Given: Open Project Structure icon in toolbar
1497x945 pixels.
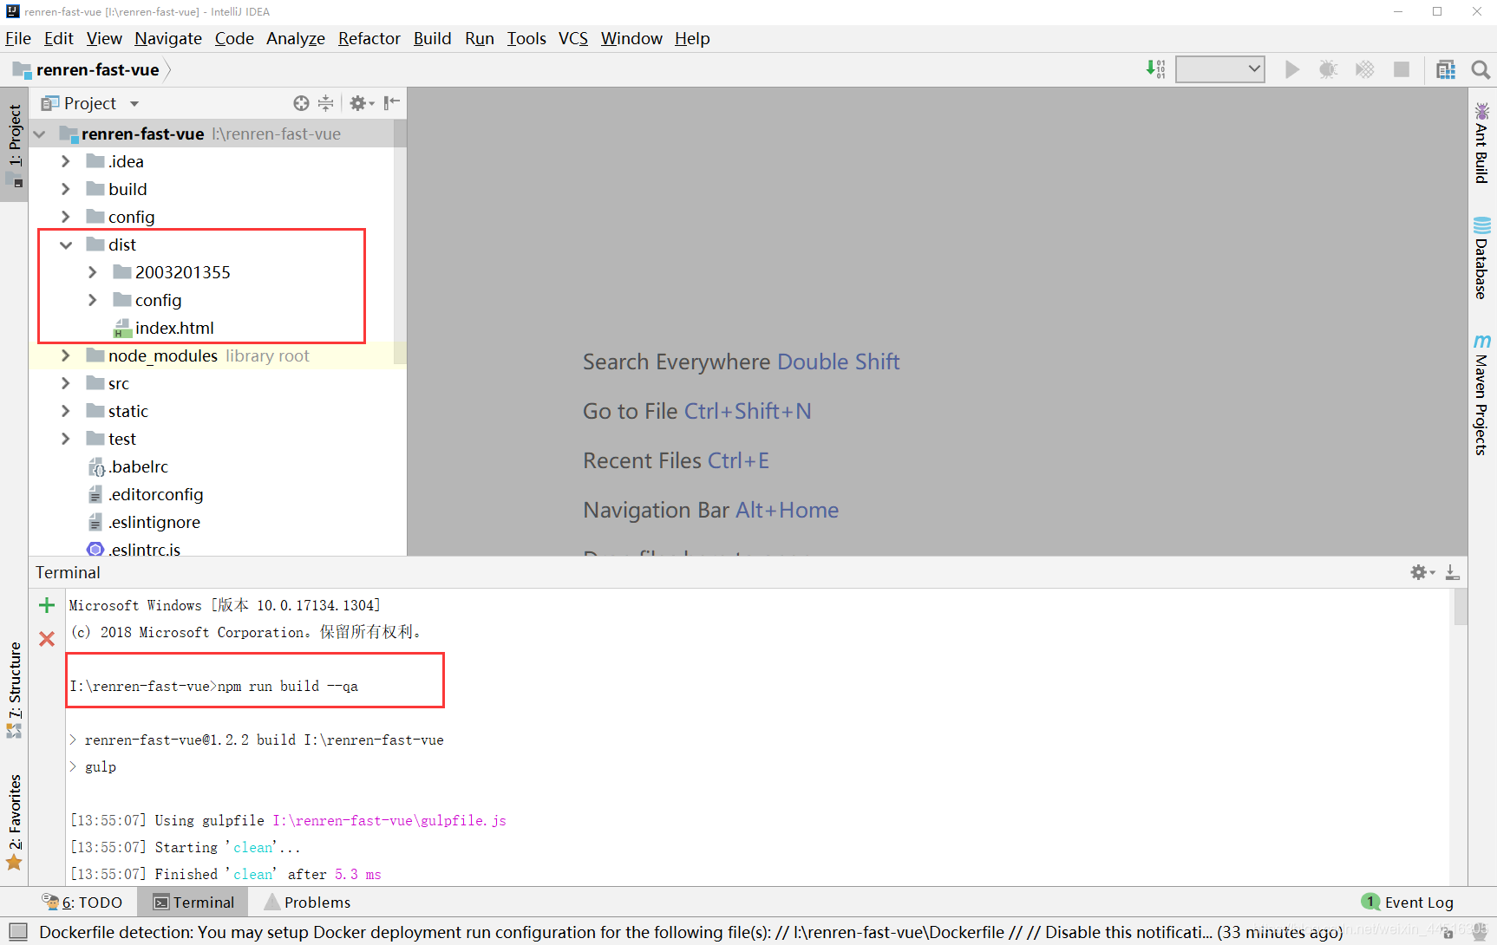Looking at the screenshot, I should tap(1446, 69).
